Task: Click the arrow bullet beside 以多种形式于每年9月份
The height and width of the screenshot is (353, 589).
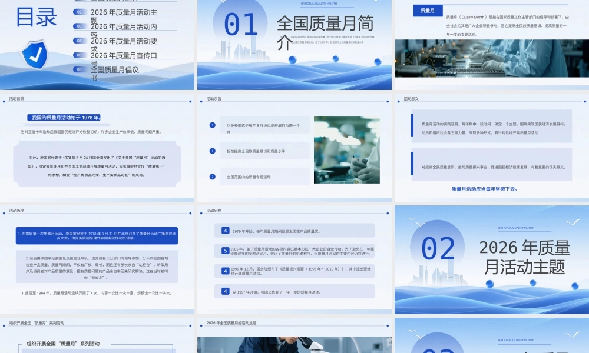Action: point(213,125)
